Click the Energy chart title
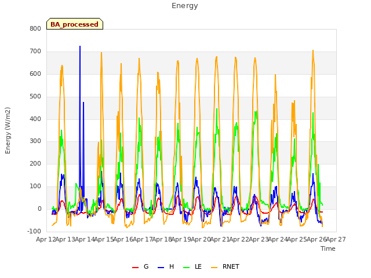Viewport: 371px width, 278px height. point(184,6)
